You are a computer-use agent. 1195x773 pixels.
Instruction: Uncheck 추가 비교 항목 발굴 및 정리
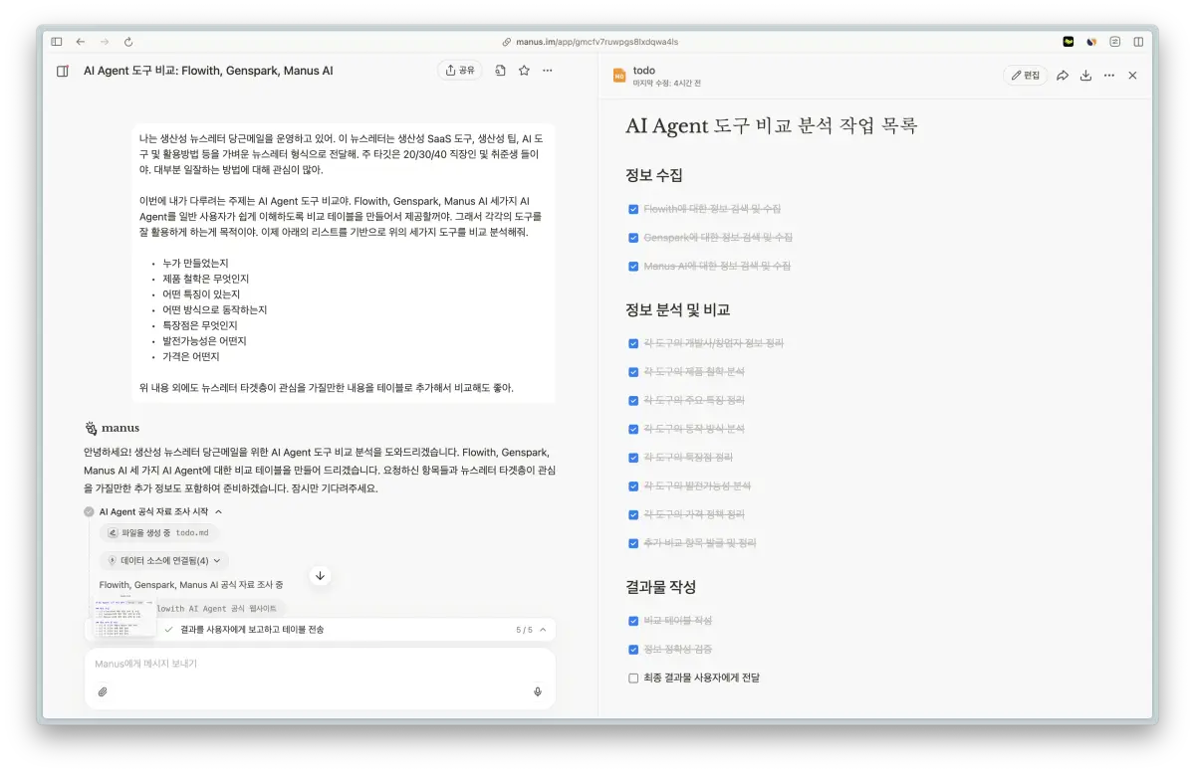click(x=633, y=543)
